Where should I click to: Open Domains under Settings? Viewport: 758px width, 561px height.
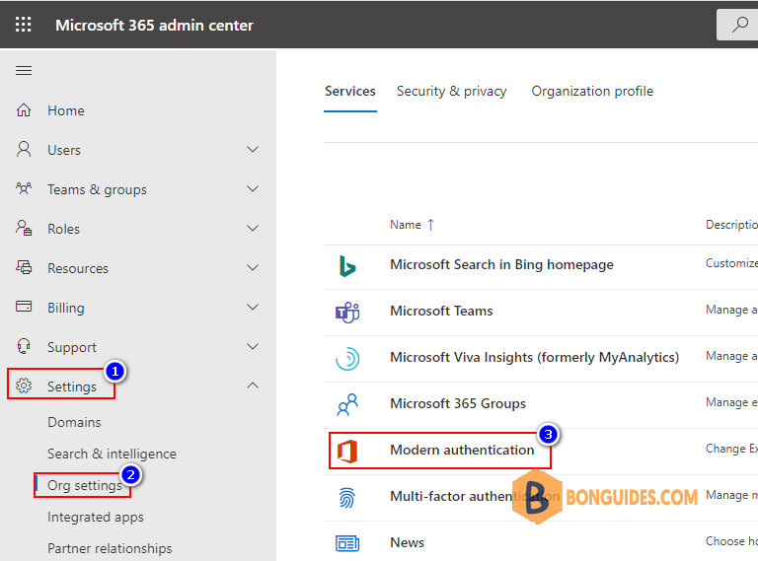click(74, 422)
